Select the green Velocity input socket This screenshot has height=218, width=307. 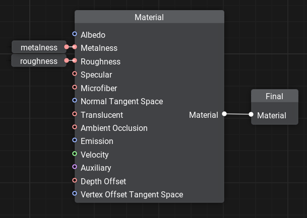click(x=75, y=154)
